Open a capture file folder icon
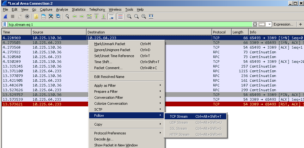Viewport: 304px width, 148px height. pos(36,16)
